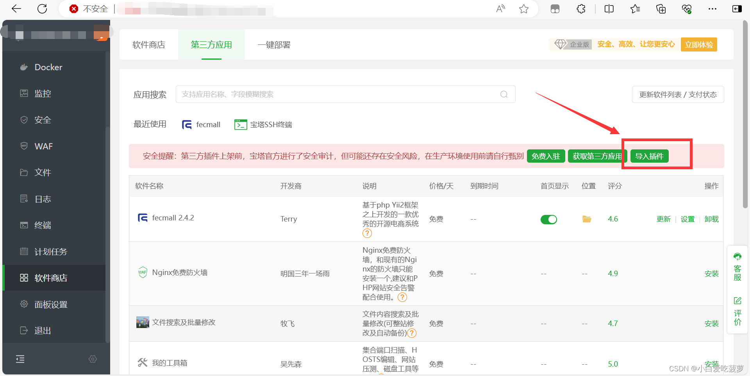
Task: Contact 客服 customer service on the right
Action: (x=737, y=267)
